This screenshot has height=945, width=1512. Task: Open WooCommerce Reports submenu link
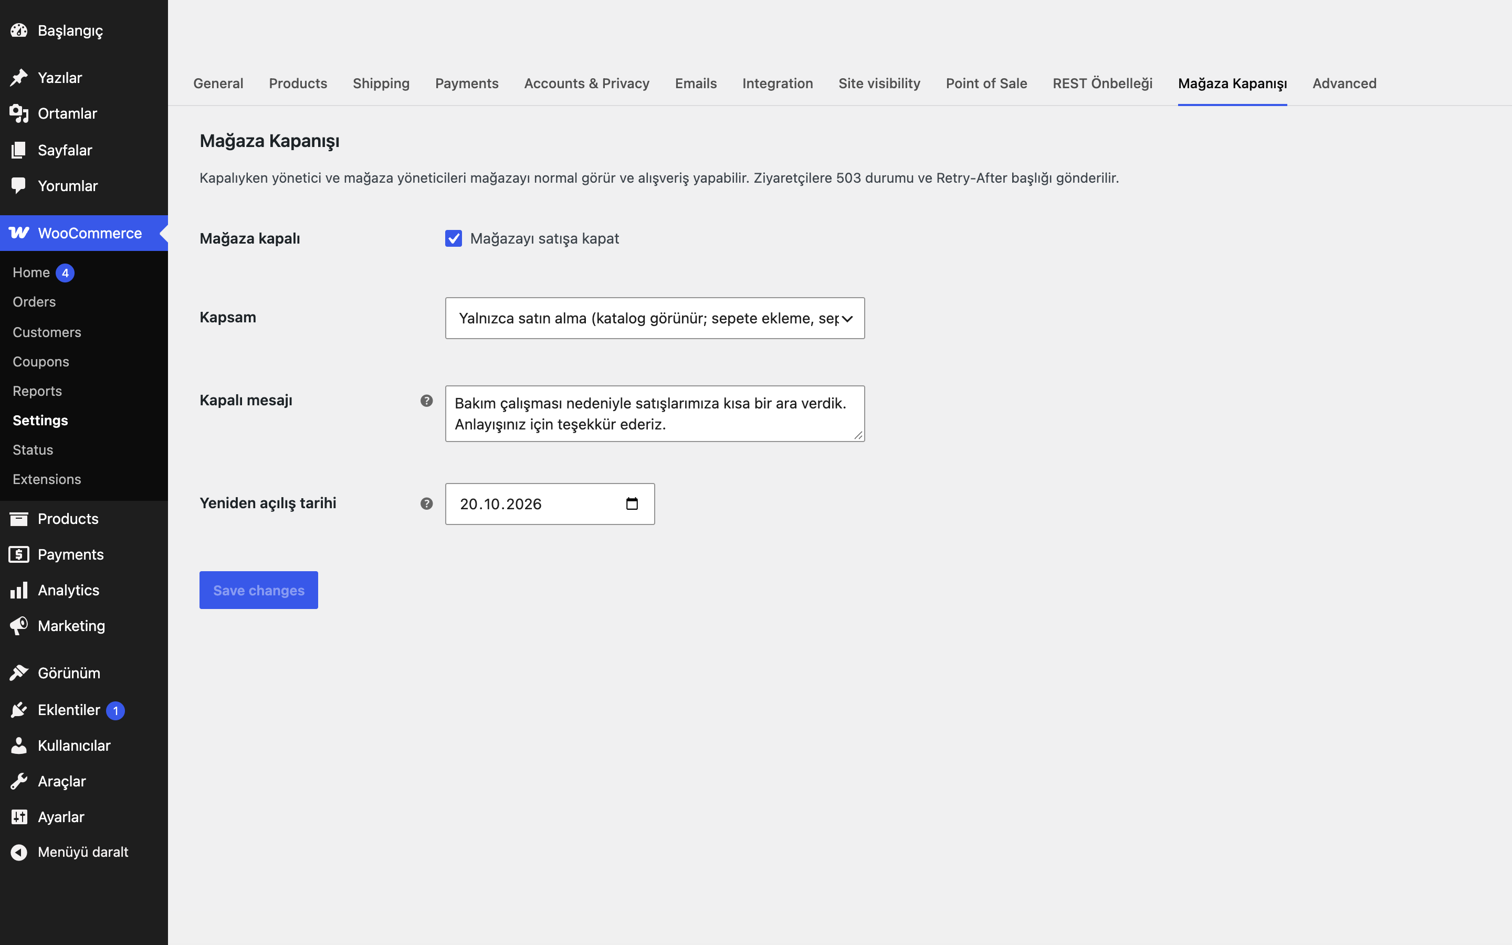pos(37,391)
